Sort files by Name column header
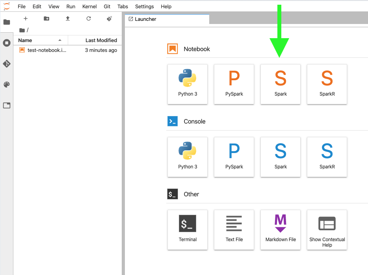Image resolution: width=368 pixels, height=275 pixels. (41, 40)
